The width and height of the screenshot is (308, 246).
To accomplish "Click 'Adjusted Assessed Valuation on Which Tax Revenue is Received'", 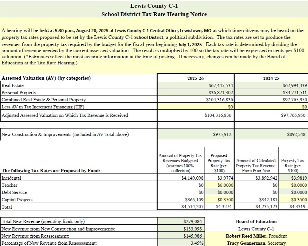I will tap(65, 115).
